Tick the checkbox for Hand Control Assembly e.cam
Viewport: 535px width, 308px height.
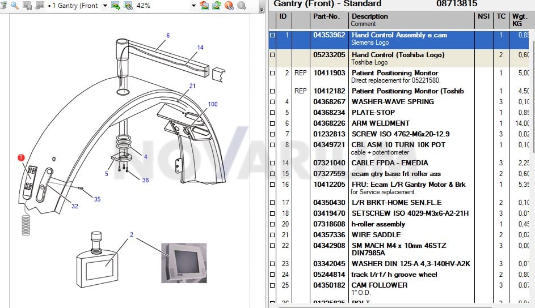272,35
